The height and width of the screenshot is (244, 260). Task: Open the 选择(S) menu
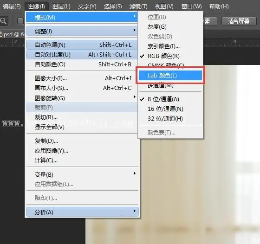(x=113, y=6)
